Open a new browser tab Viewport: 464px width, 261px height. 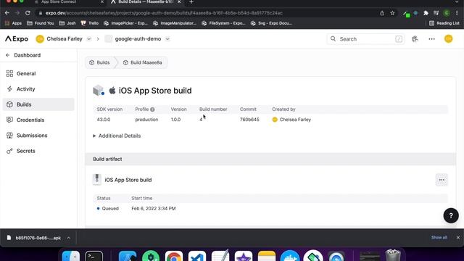coord(191,1)
